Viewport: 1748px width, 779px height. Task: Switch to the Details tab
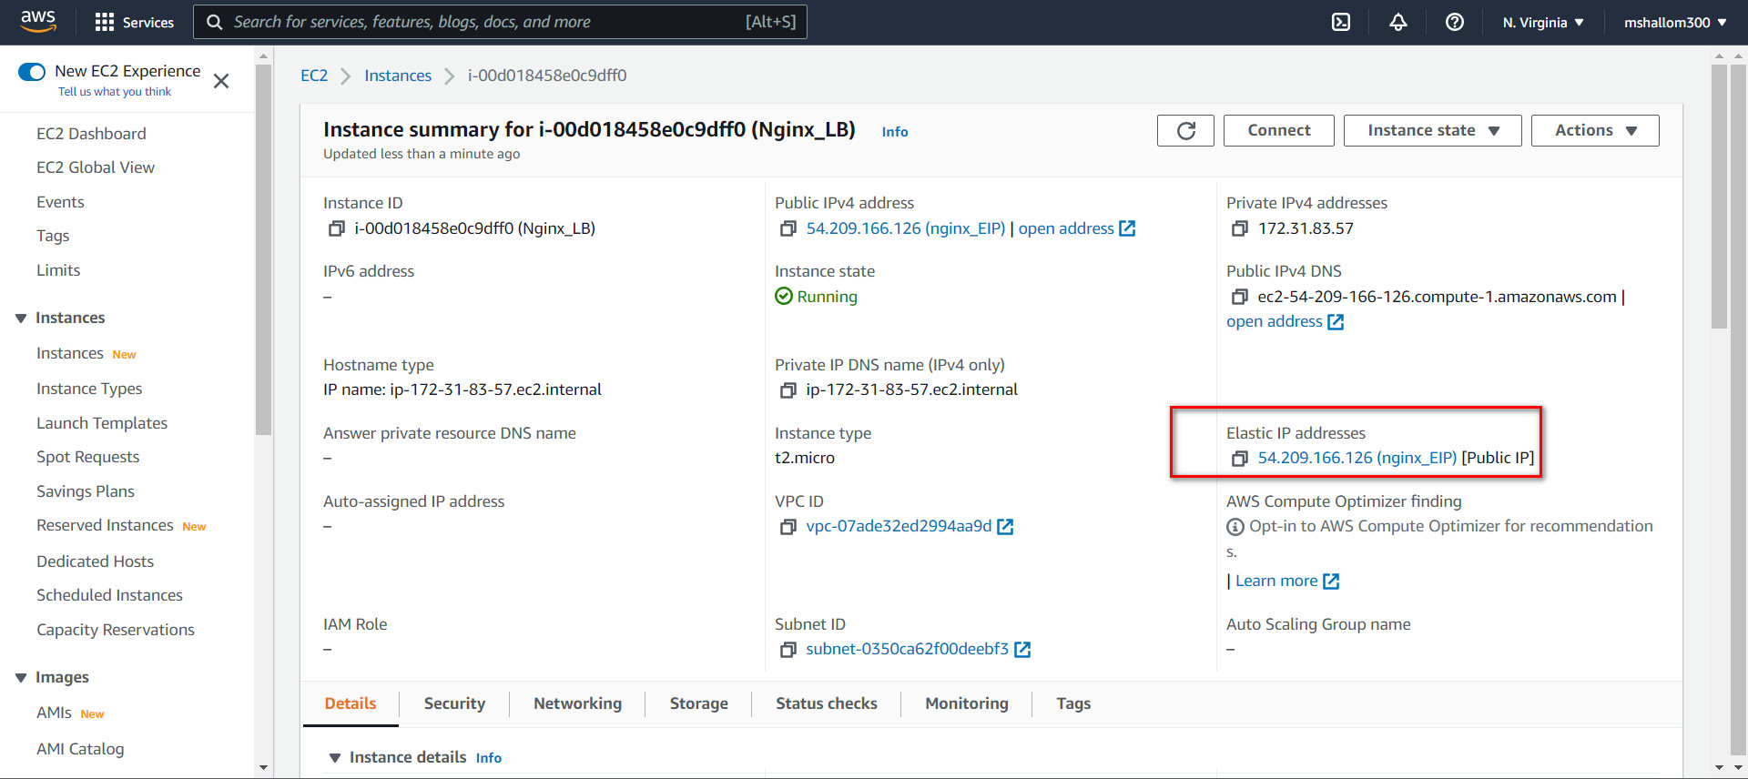[x=351, y=703]
